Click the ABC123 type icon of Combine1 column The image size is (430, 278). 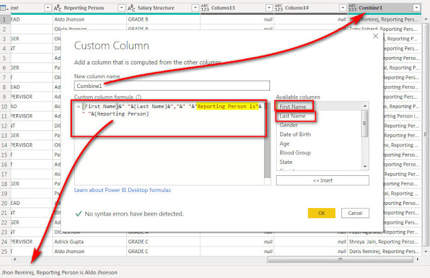[x=353, y=8]
